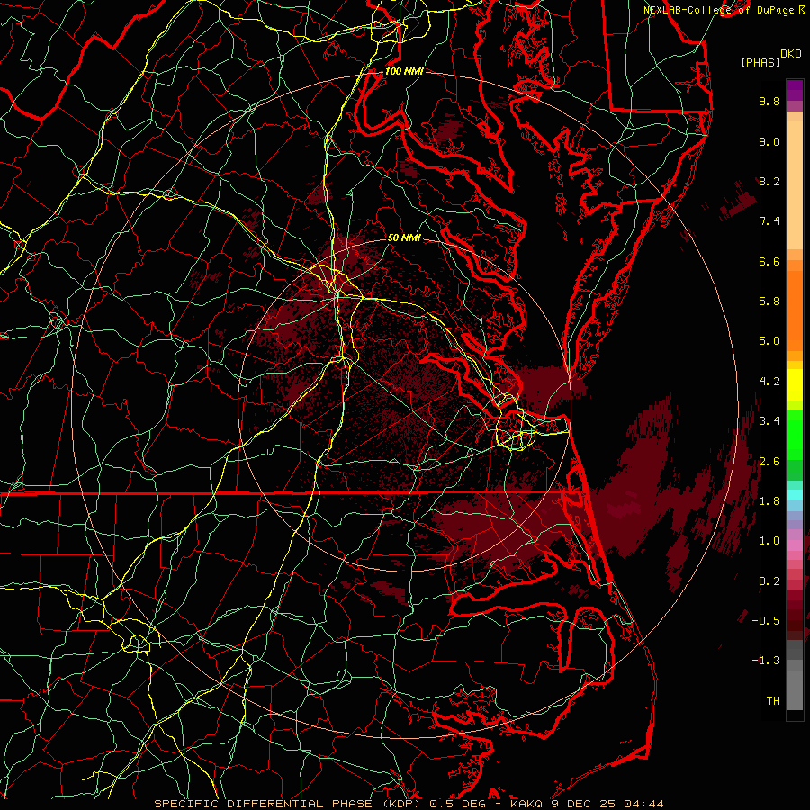Click the 8.2 scale value
This screenshot has width=810, height=810.
pyautogui.click(x=769, y=181)
